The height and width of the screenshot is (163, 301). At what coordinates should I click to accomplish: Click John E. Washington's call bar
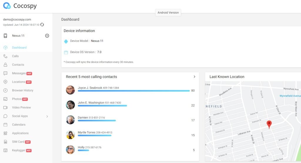click(x=102, y=106)
